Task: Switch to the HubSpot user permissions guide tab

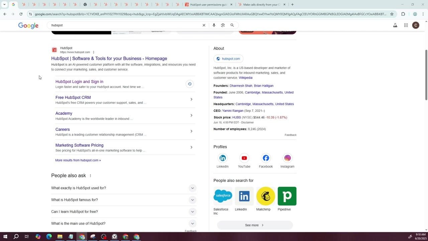Action: 209,5
